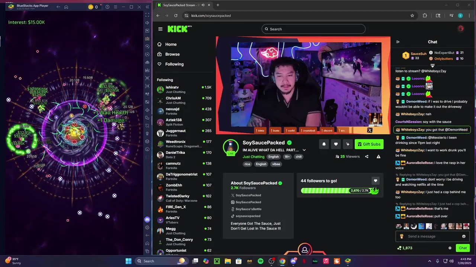Click the report warning triangle icon
476x267 pixels.
[379, 156]
